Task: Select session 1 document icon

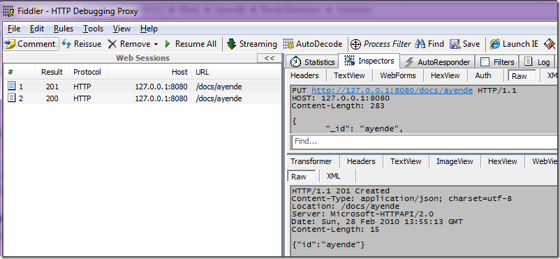Action: tap(12, 86)
